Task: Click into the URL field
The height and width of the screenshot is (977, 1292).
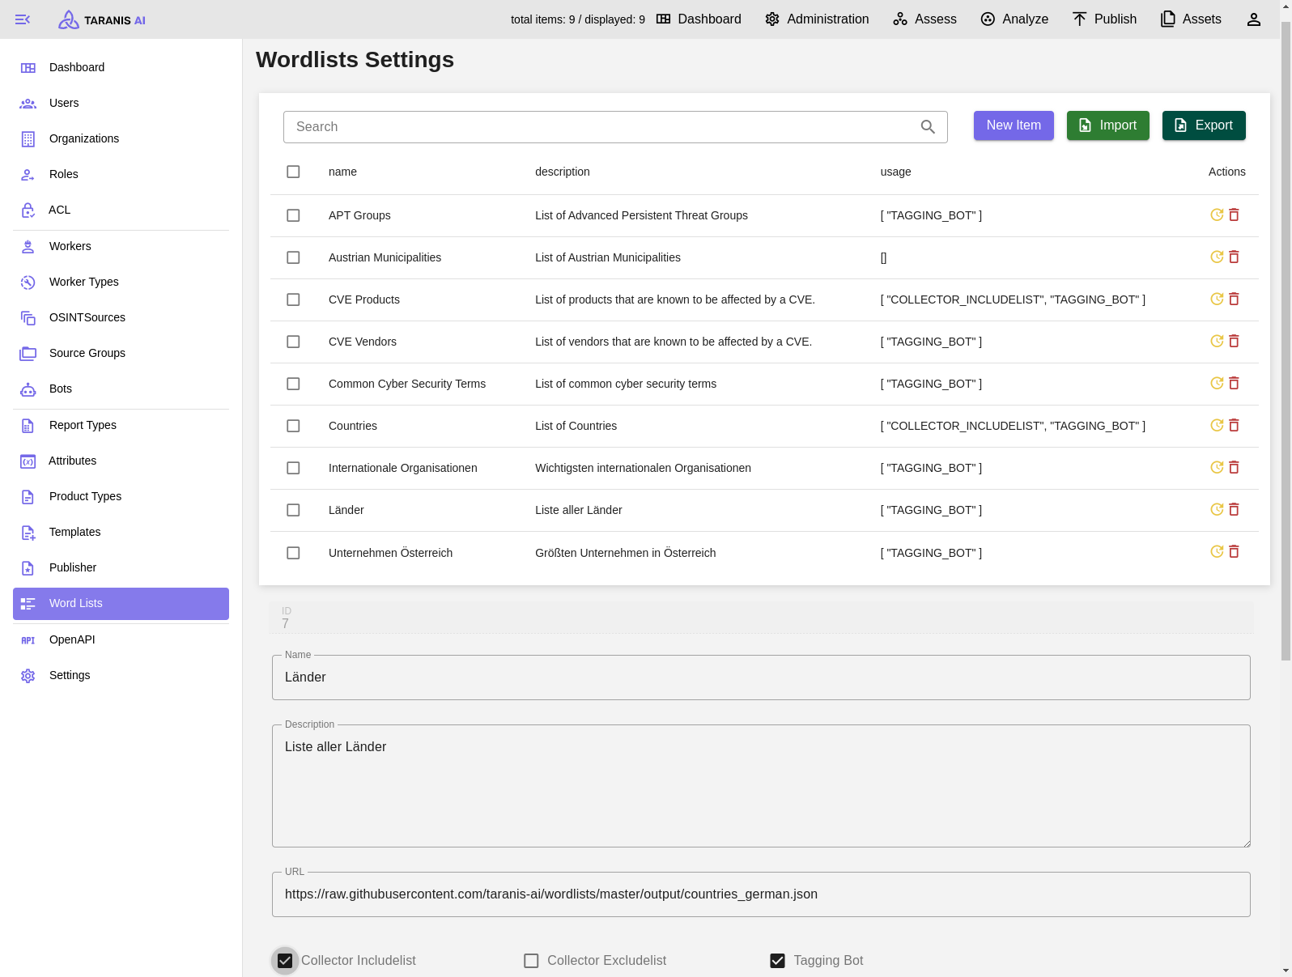Action: (x=761, y=894)
